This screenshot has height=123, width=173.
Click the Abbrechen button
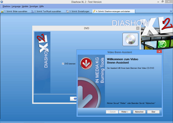[x=139, y=112]
